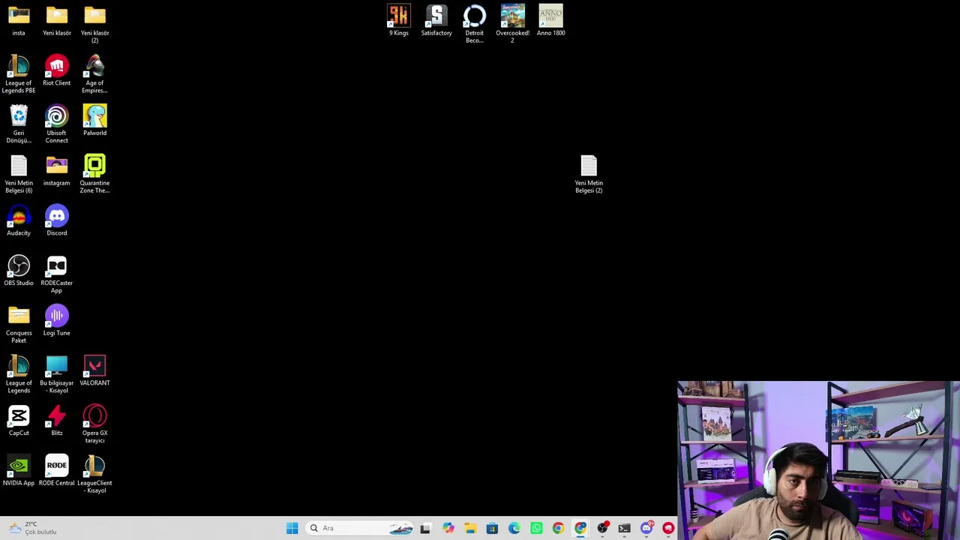Open the Windows Start menu
Viewport: 960px width, 540px height.
coord(292,528)
